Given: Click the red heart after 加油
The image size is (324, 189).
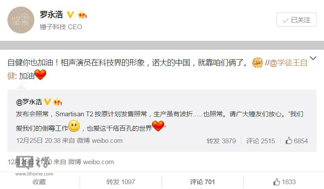Looking at the screenshot, I should 40,75.
